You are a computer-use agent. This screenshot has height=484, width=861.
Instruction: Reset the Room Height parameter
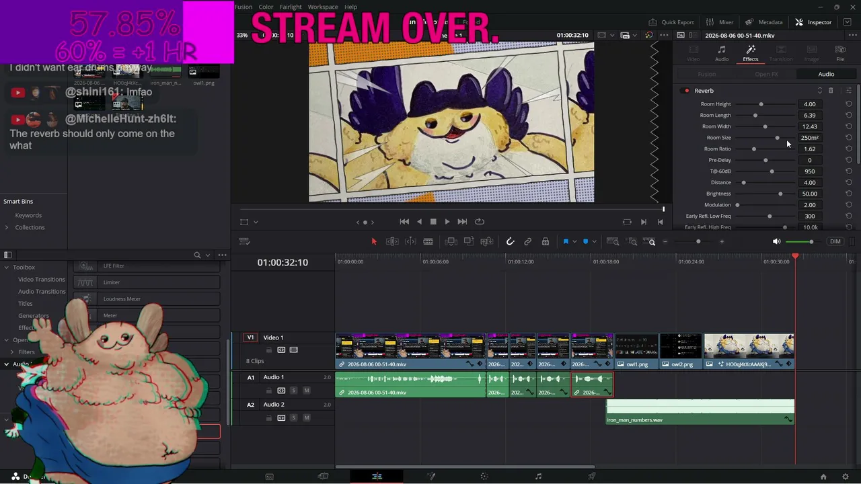pos(849,104)
